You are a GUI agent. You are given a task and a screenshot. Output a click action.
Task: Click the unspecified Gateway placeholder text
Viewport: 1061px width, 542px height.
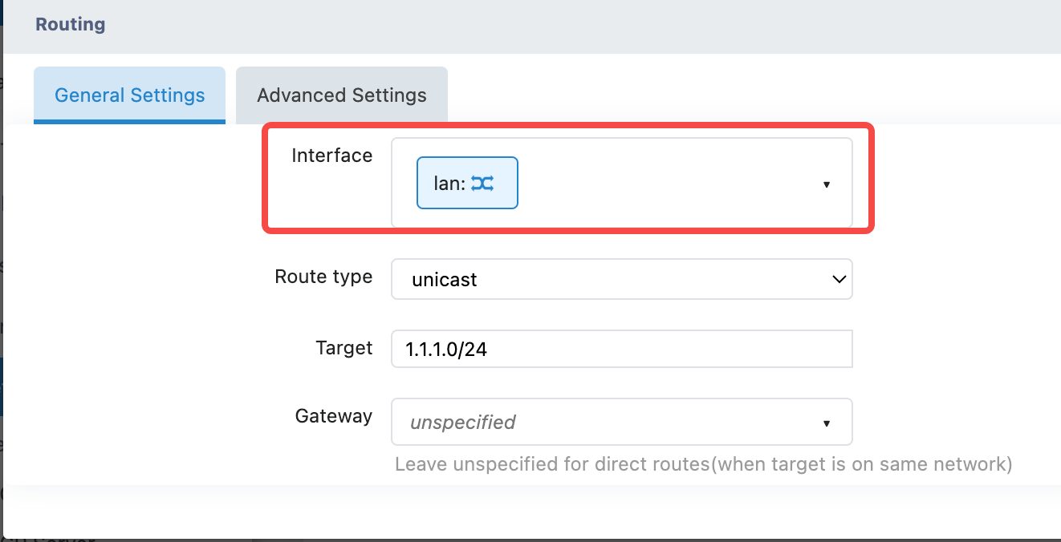[462, 423]
